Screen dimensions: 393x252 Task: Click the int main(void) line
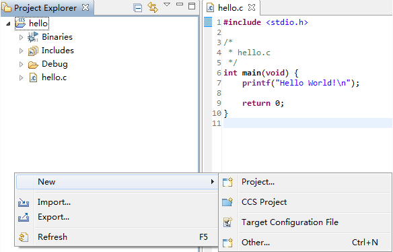click(261, 73)
